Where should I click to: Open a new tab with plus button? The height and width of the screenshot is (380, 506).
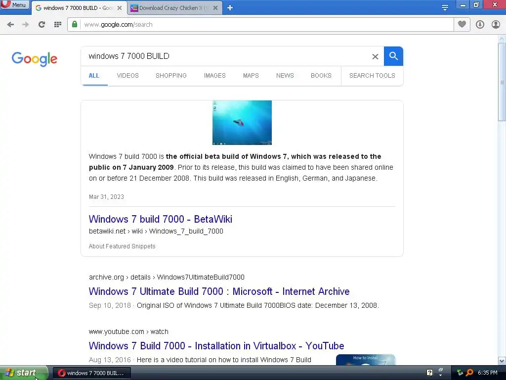tap(230, 8)
